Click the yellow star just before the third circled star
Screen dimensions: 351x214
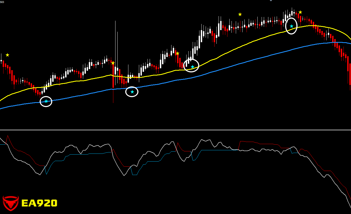click(x=177, y=53)
